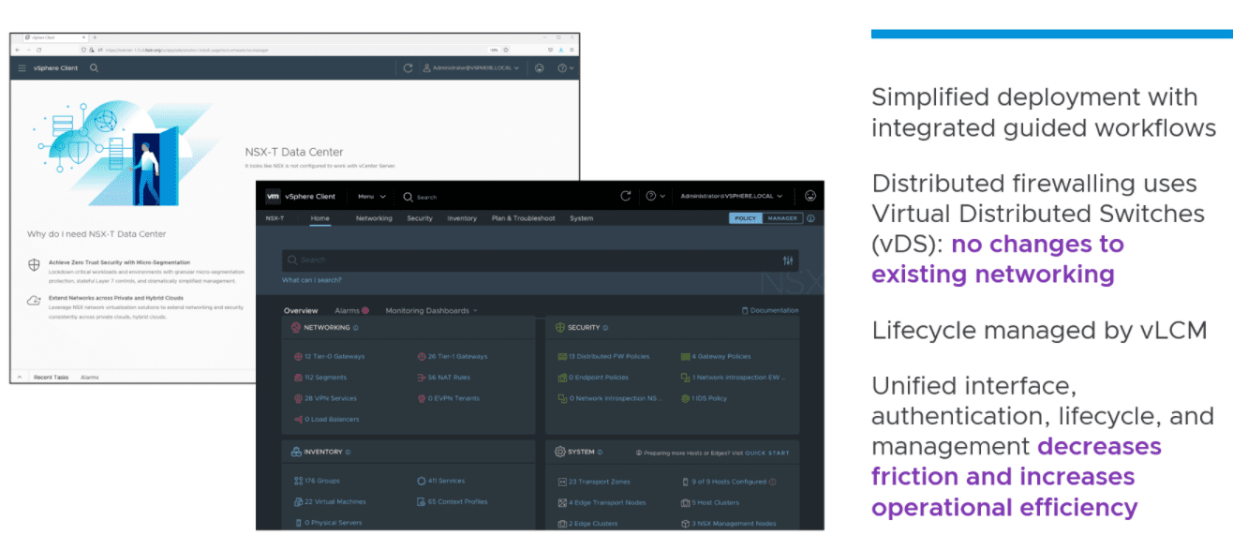
Task: Open 4 Gateway Policies
Action: (x=715, y=356)
